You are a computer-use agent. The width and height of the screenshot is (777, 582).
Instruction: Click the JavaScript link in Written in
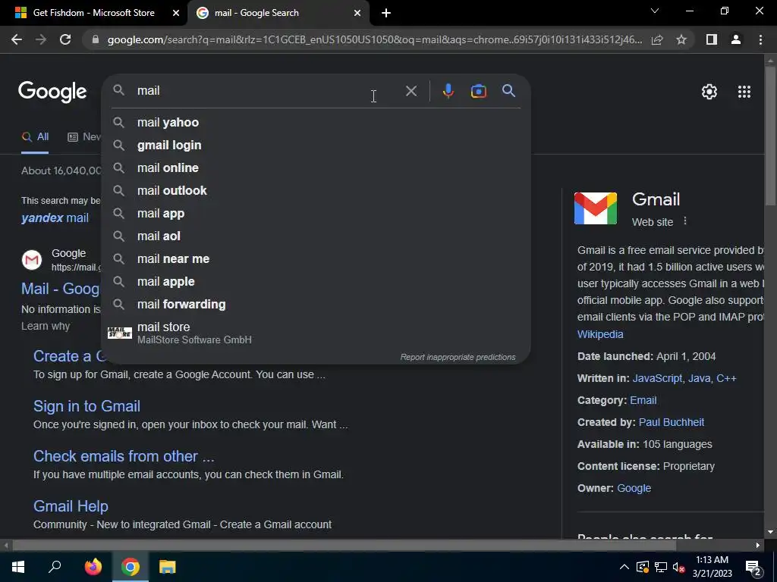(657, 379)
